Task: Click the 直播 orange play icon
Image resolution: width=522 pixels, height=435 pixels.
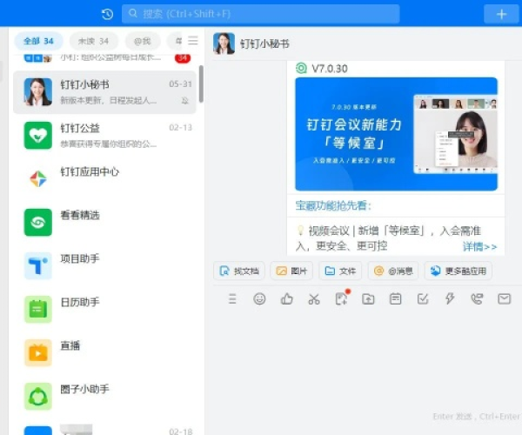Action: tap(38, 353)
